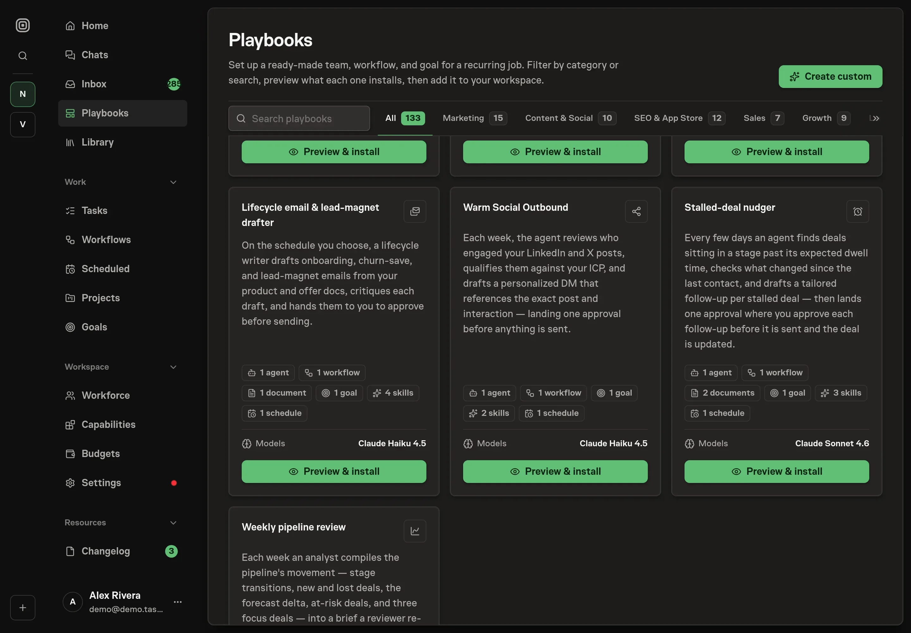Click the app logo icon in the rail
Viewport: 911px width, 633px height.
tap(22, 25)
